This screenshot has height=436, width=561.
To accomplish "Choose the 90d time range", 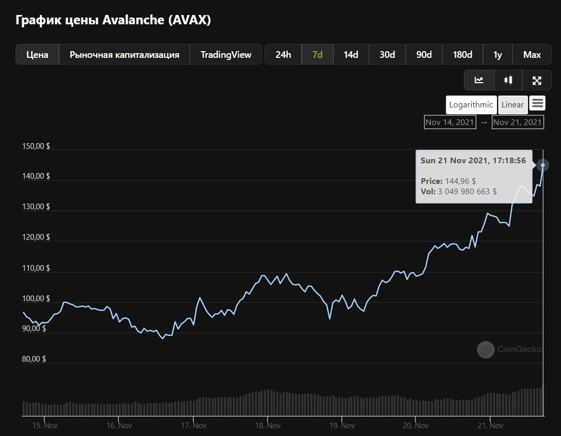I will point(424,55).
